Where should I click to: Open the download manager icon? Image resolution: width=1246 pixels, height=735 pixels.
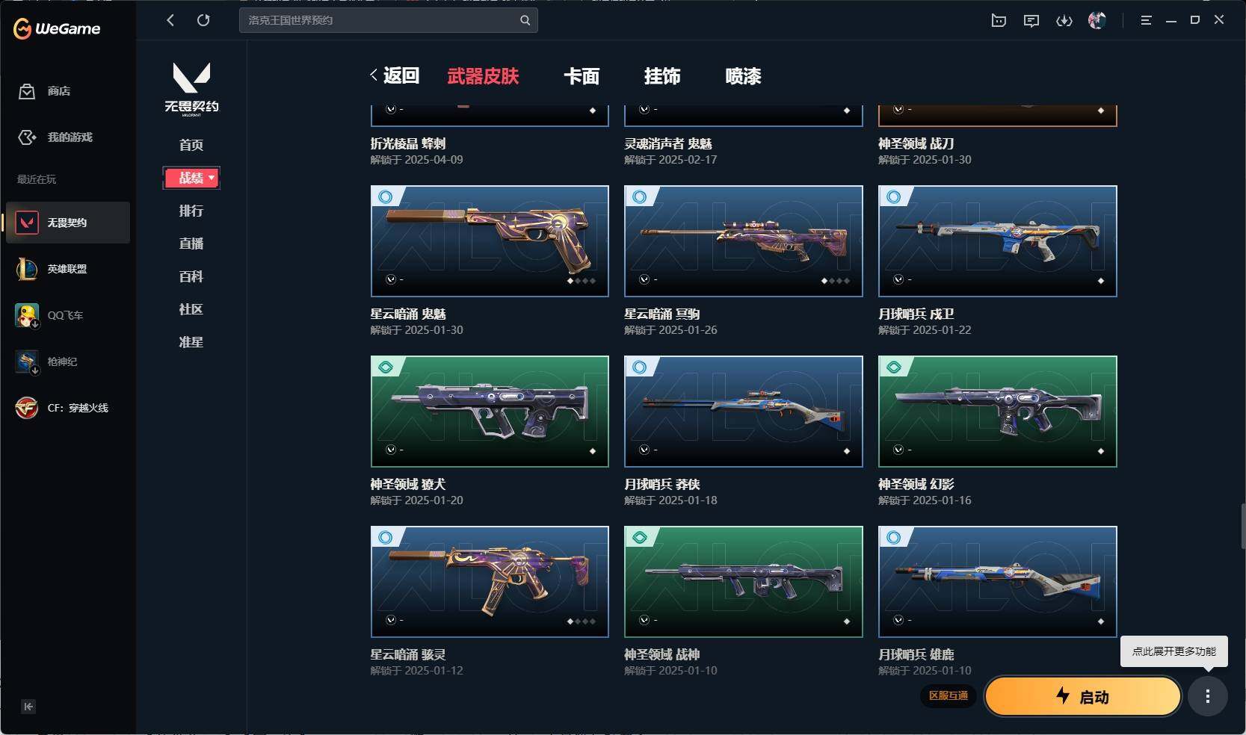1064,21
